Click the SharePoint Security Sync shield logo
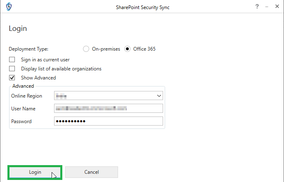 click(x=9, y=7)
